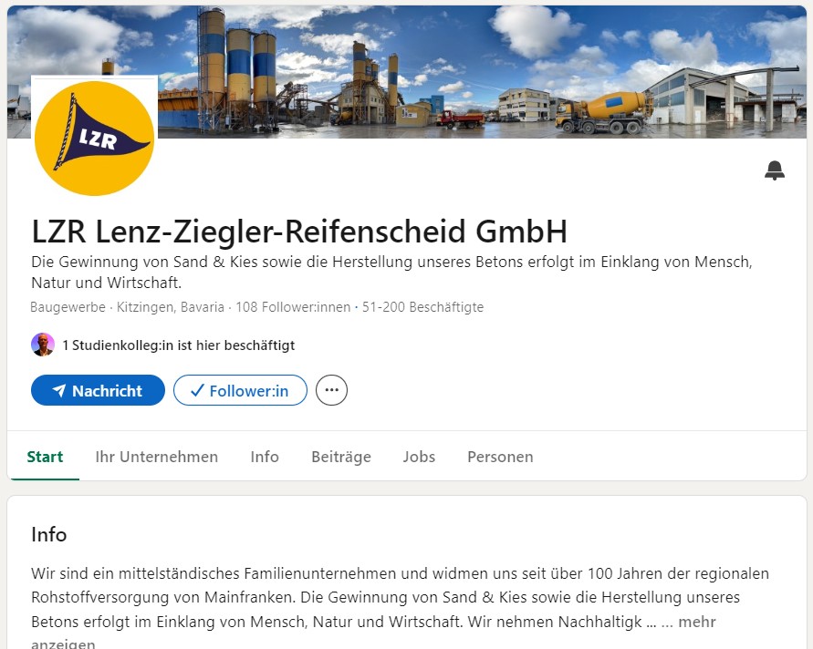Expand info text with mehr anzeigen
The height and width of the screenshot is (649, 813).
point(696,622)
